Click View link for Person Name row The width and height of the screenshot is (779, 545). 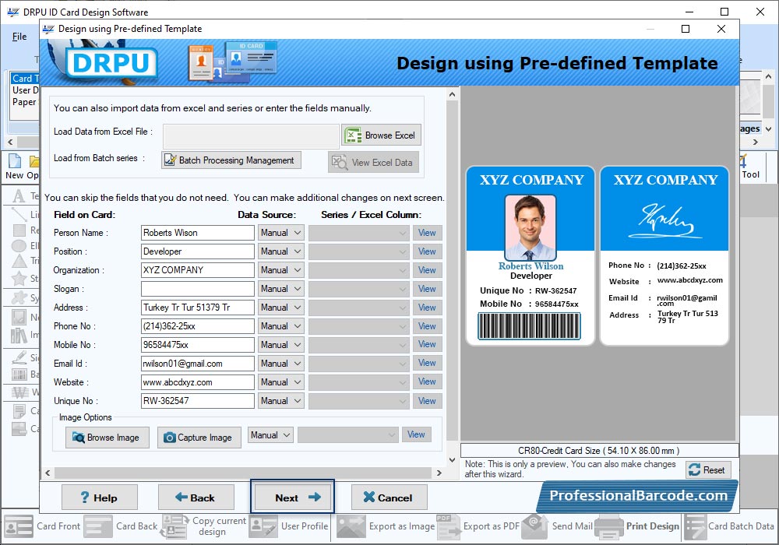coord(427,233)
